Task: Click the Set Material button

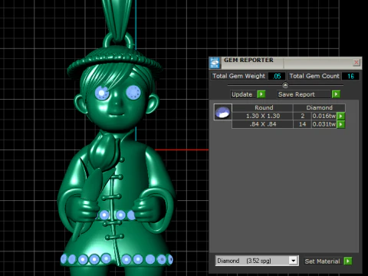Action: coord(322,261)
